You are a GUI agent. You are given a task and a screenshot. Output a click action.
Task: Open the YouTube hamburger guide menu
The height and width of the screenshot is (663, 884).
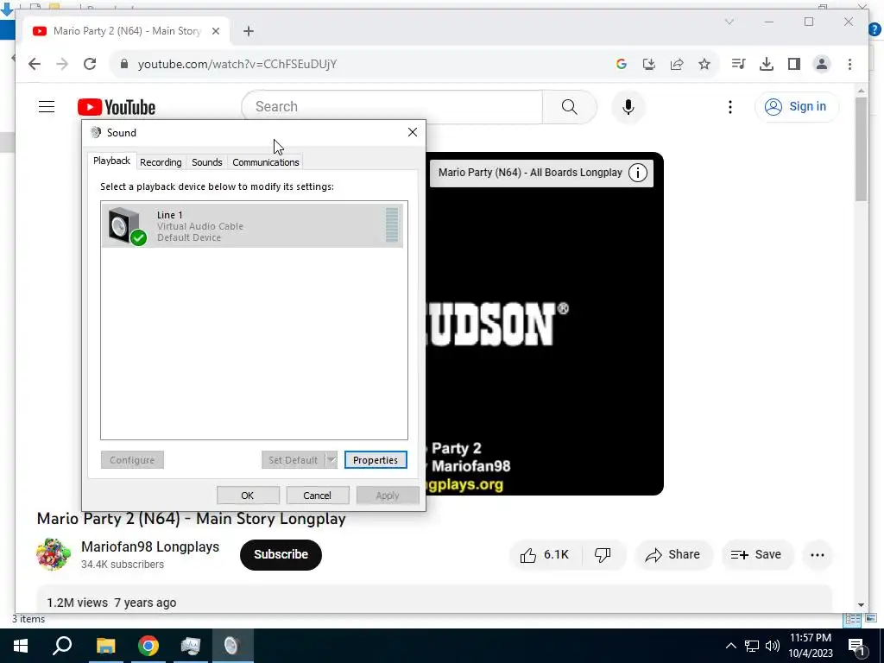coord(47,106)
